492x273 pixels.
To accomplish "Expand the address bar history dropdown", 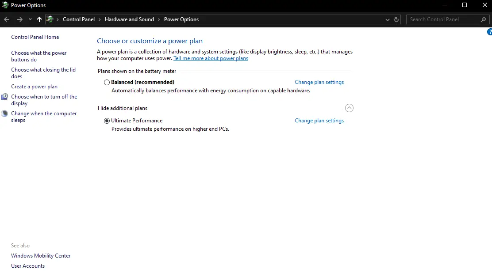I will (388, 19).
